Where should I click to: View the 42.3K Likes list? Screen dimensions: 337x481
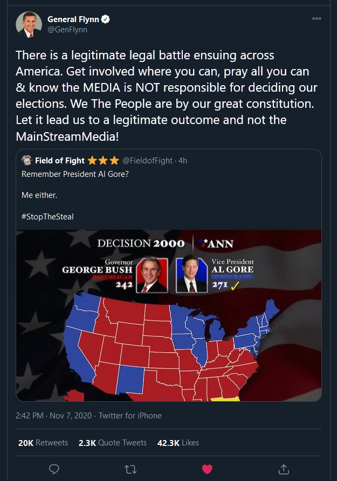[178, 443]
